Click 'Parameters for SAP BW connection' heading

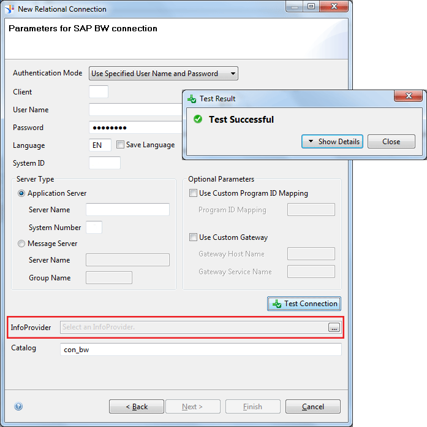pos(83,28)
